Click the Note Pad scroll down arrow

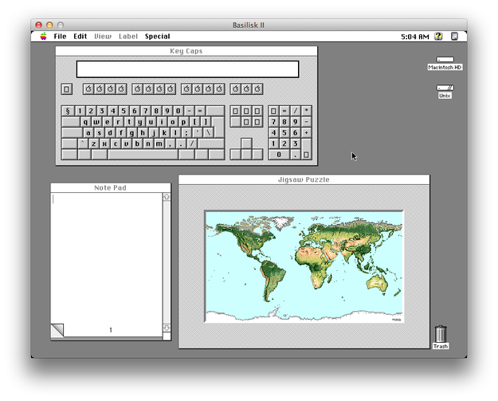(167, 328)
